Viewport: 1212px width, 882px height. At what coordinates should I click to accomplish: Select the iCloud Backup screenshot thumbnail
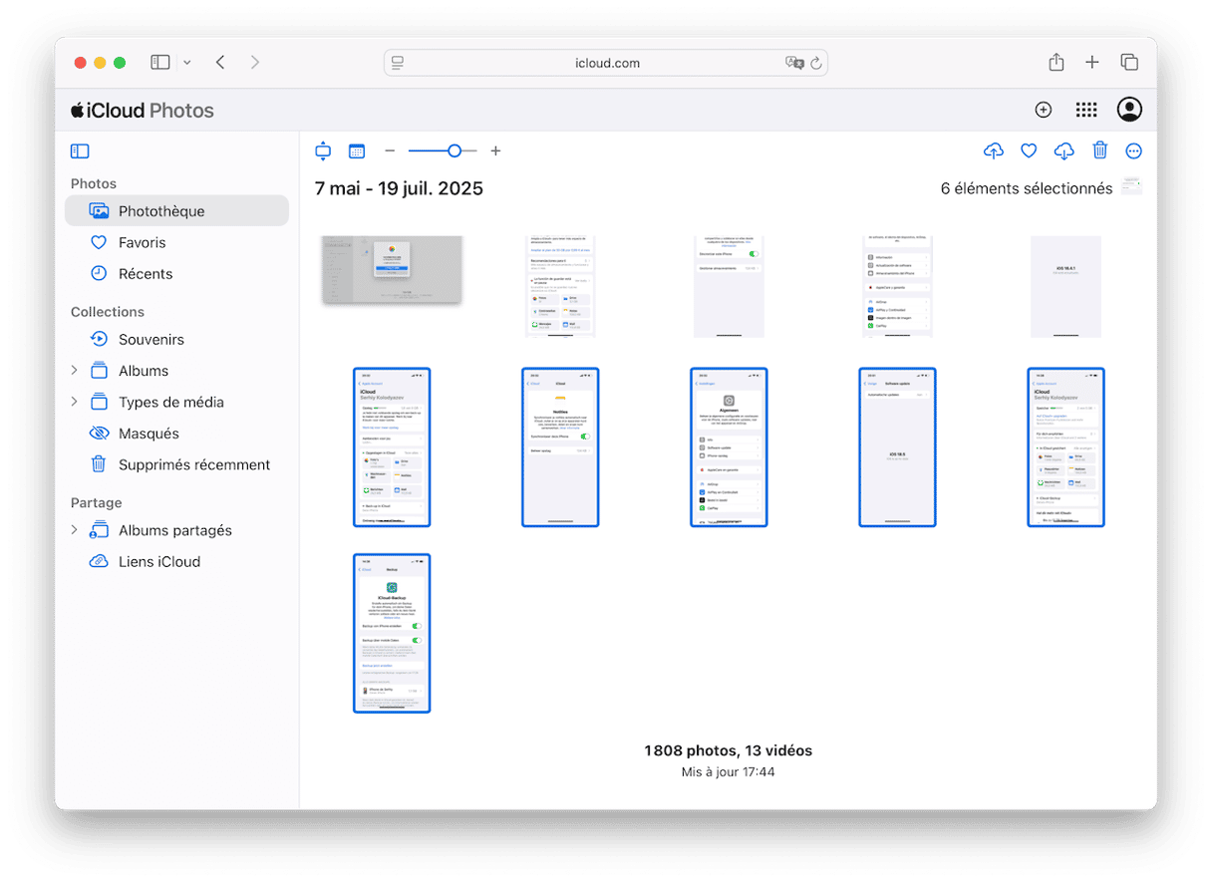pyautogui.click(x=392, y=634)
